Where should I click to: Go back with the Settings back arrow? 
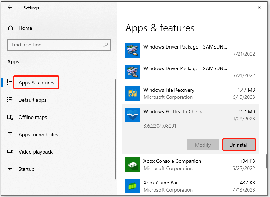point(10,8)
